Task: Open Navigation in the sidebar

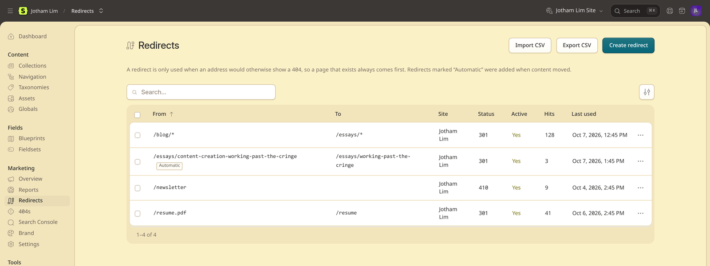Action: [32, 77]
